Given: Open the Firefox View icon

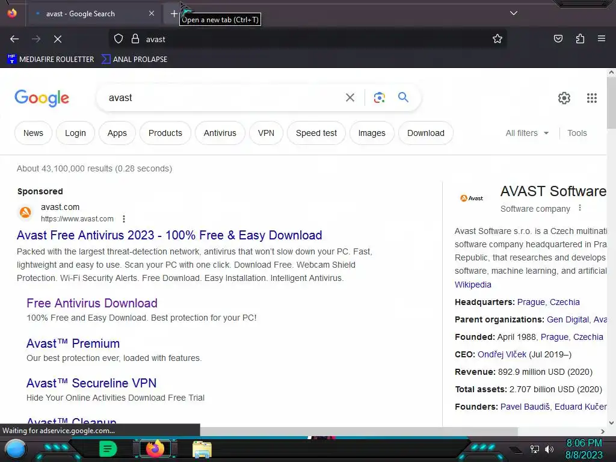Looking at the screenshot, I should pyautogui.click(x=12, y=13).
